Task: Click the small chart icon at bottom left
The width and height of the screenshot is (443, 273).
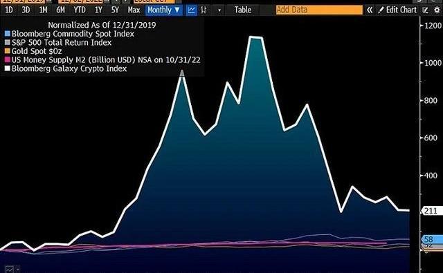Action: (x=9, y=270)
